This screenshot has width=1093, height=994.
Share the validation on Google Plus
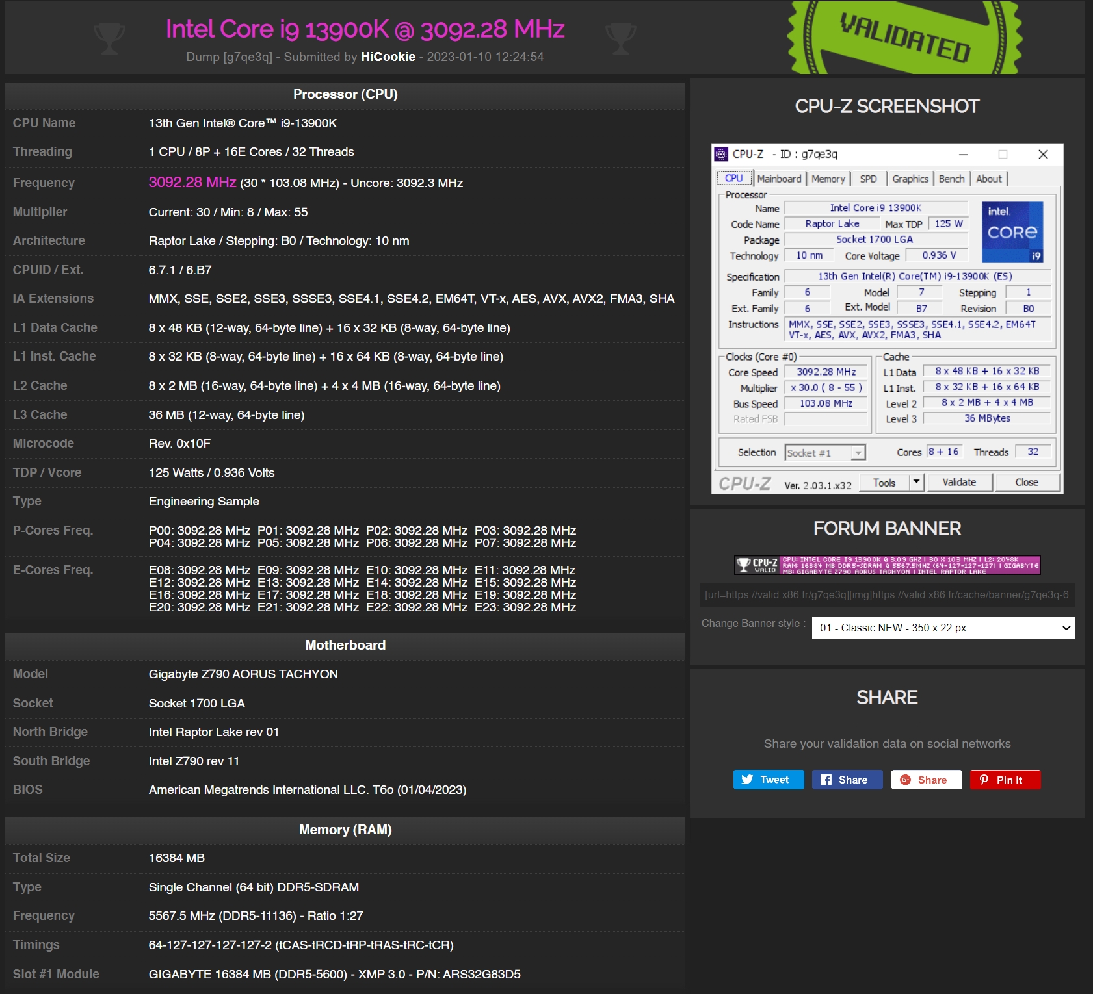pos(926,780)
